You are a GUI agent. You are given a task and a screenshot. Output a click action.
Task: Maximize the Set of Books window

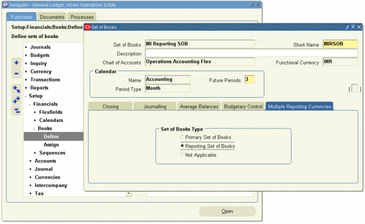click(x=353, y=27)
